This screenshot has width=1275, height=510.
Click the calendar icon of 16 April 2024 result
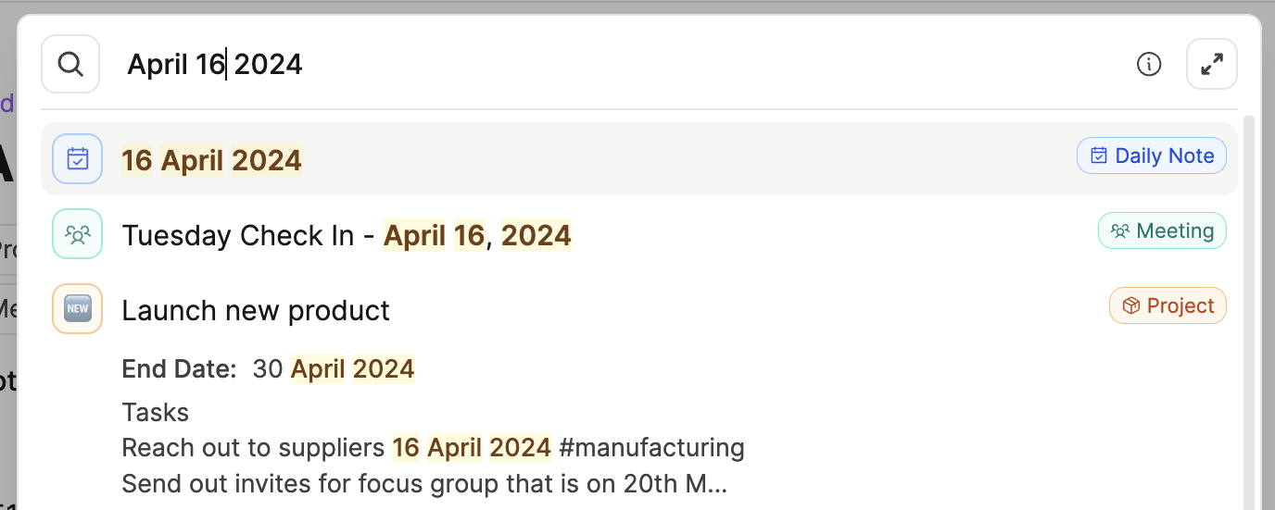pyautogui.click(x=78, y=159)
